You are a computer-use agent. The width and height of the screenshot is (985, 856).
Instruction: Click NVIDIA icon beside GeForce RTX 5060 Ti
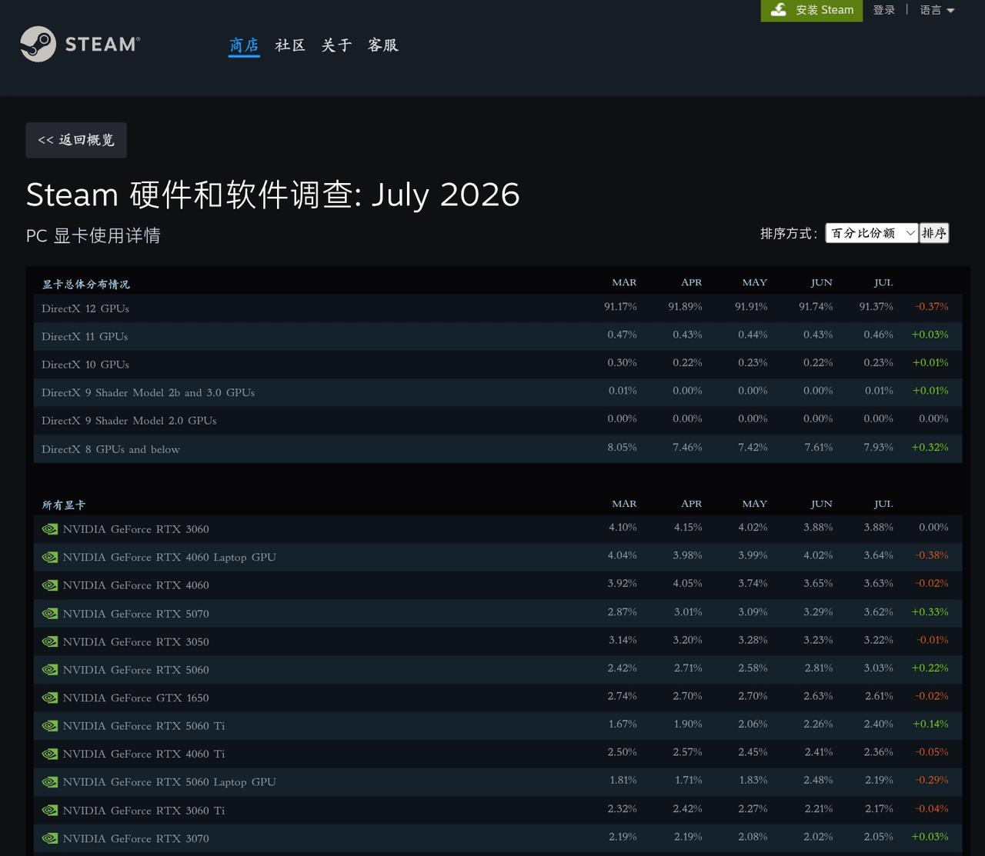point(50,726)
